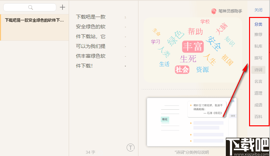Click the 34 字 word count
270x156 pixels.
click(90, 152)
